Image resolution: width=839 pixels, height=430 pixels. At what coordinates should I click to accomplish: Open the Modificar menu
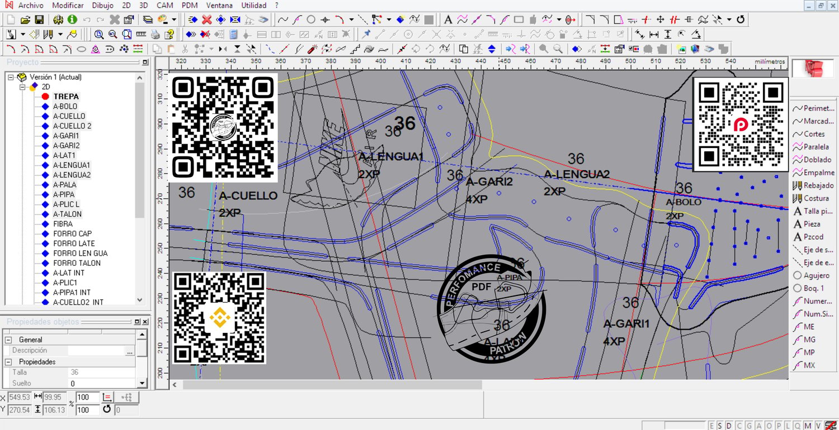68,6
